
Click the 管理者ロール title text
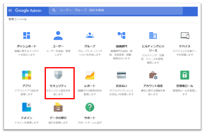pyautogui.click(x=184, y=86)
